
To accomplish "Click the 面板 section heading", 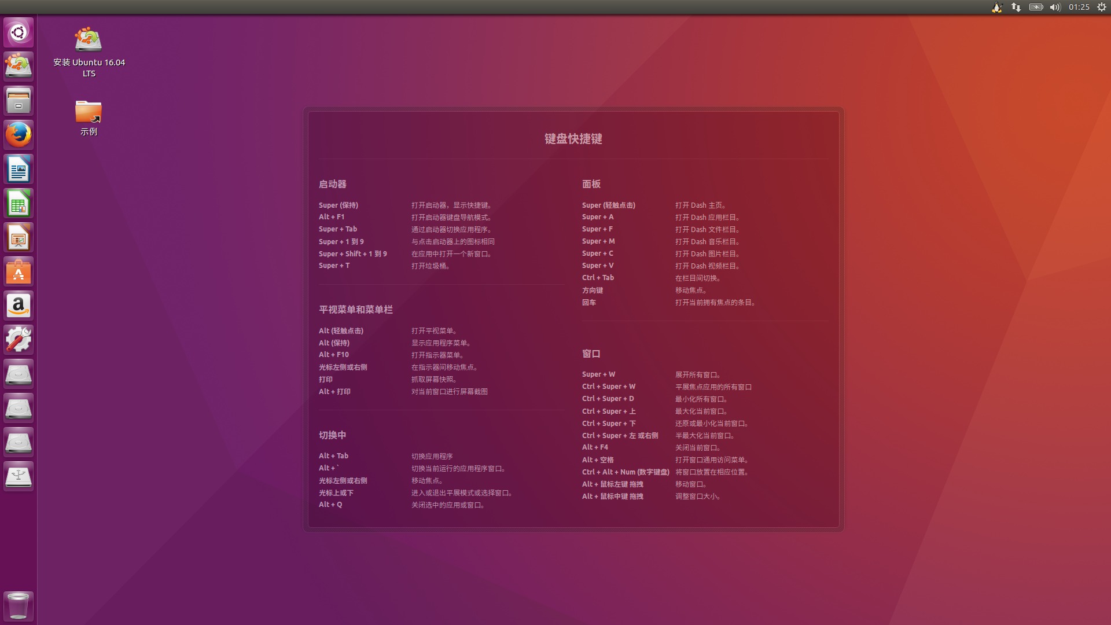I will coord(591,184).
